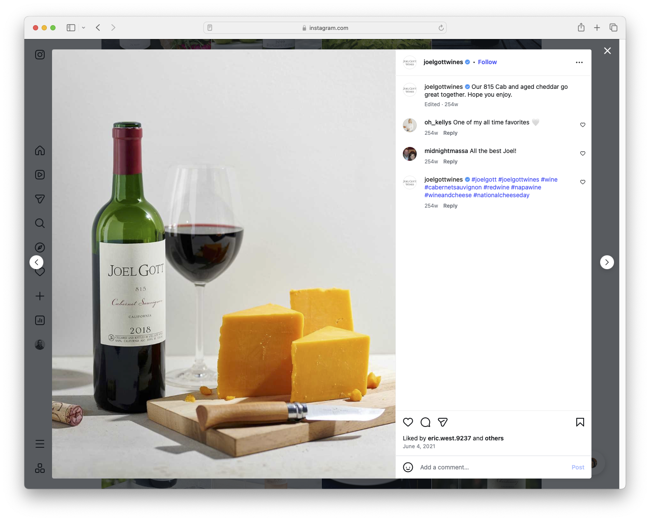The height and width of the screenshot is (521, 650).
Task: Open the oh_kellys profile link
Action: click(x=438, y=122)
